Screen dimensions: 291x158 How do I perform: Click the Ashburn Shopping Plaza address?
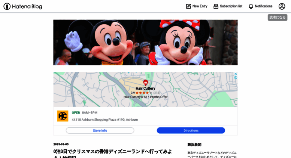pyautogui.click(x=105, y=120)
